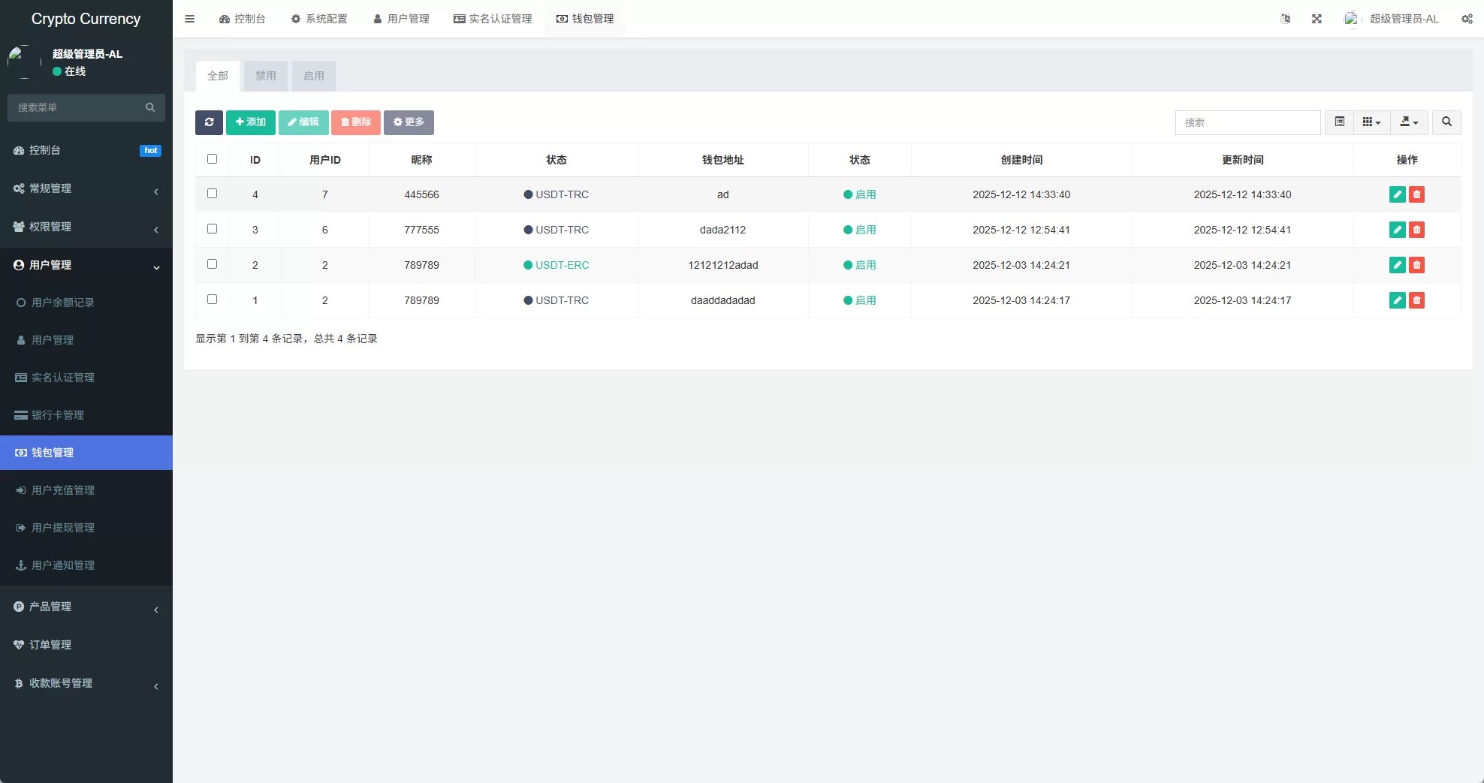Click the card/detail view icon above the table
This screenshot has width=1484, height=783.
pyautogui.click(x=1338, y=122)
